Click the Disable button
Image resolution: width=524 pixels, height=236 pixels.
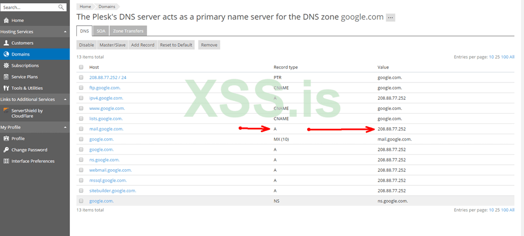tap(87, 45)
